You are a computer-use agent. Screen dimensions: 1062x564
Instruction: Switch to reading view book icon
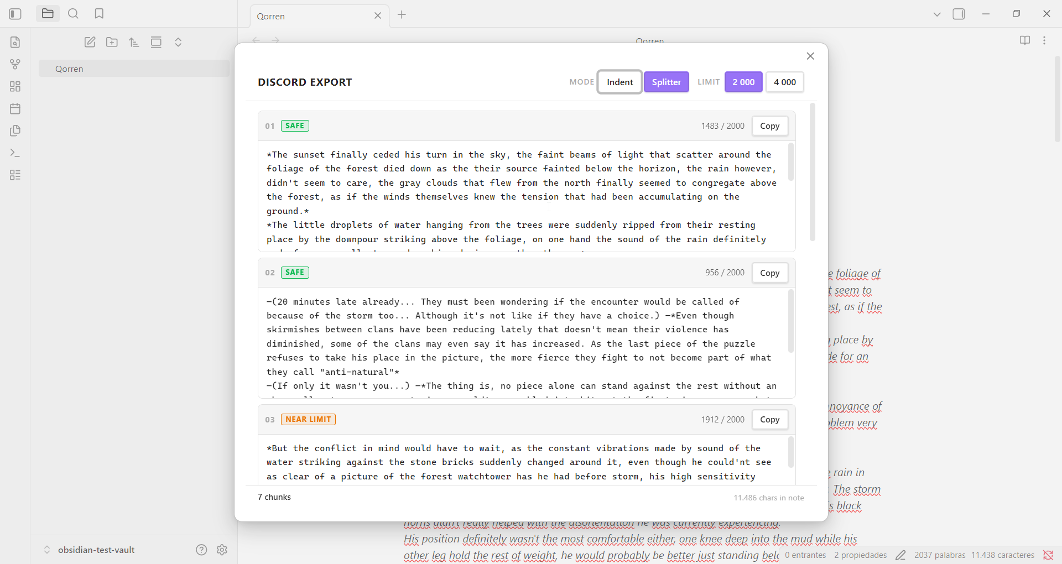(1025, 40)
